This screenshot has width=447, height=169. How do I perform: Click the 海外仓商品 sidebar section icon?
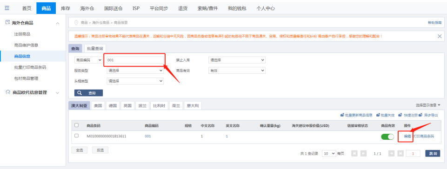[x=8, y=22]
